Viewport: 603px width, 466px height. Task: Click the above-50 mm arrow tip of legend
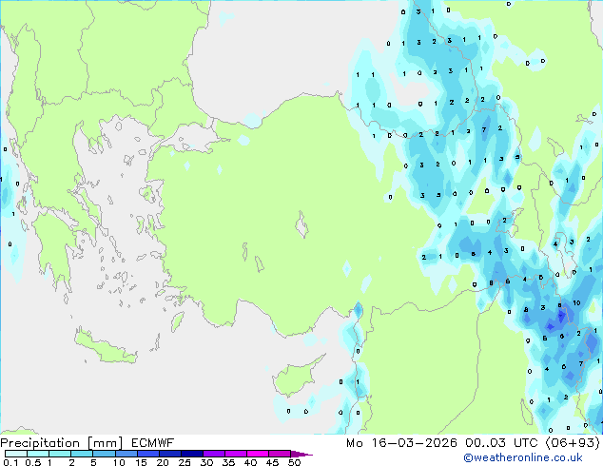click(x=301, y=454)
